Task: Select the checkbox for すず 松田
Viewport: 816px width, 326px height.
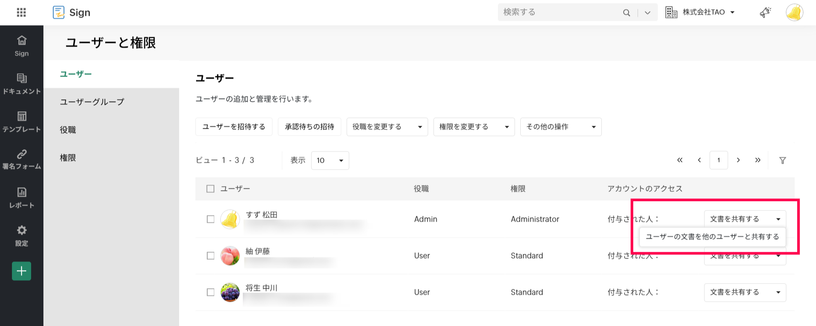Action: tap(210, 219)
